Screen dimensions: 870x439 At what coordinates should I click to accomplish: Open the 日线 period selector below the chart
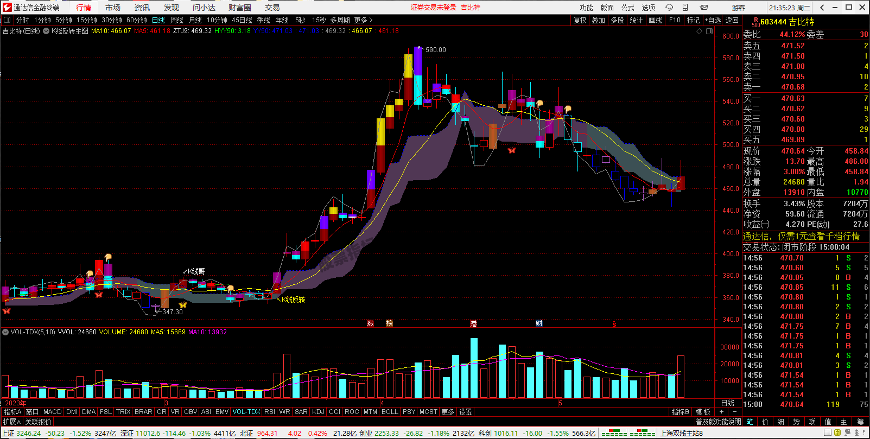pos(727,403)
